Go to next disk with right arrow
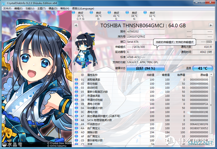 click(x=211, y=25)
